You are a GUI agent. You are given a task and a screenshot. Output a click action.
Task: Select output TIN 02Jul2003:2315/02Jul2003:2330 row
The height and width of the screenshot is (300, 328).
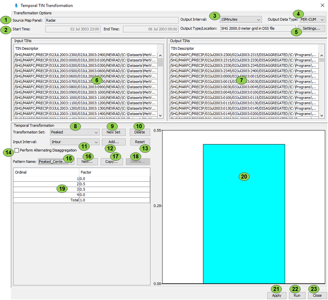[244, 60]
